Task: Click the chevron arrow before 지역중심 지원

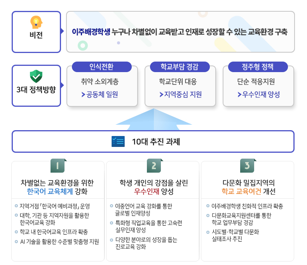Action: point(161,94)
